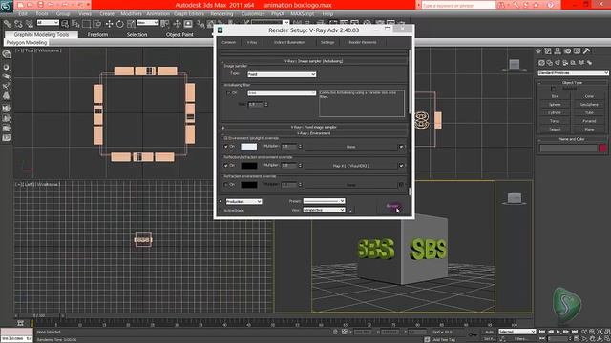
Task: Open the View dropdown showing Perspective
Action: 324,210
